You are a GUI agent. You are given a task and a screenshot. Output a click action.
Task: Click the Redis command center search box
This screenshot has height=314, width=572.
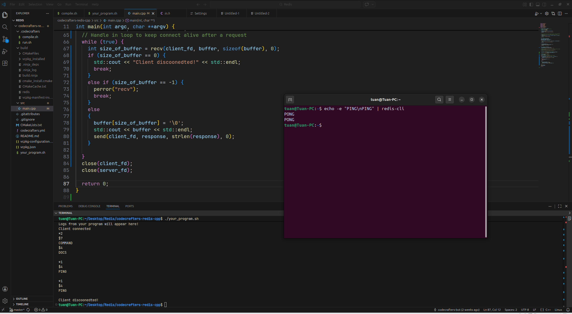pyautogui.click(x=285, y=5)
